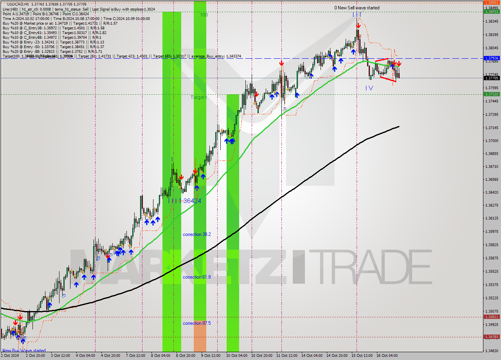Click the 1.38195 price scale value

click(x=492, y=34)
